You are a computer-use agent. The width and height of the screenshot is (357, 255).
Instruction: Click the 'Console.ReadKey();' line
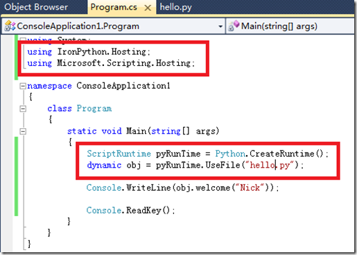[131, 210]
